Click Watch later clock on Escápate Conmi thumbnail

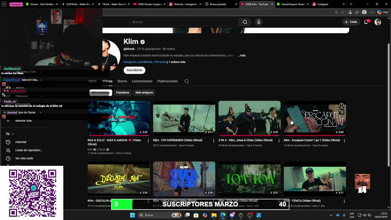click(x=342, y=105)
